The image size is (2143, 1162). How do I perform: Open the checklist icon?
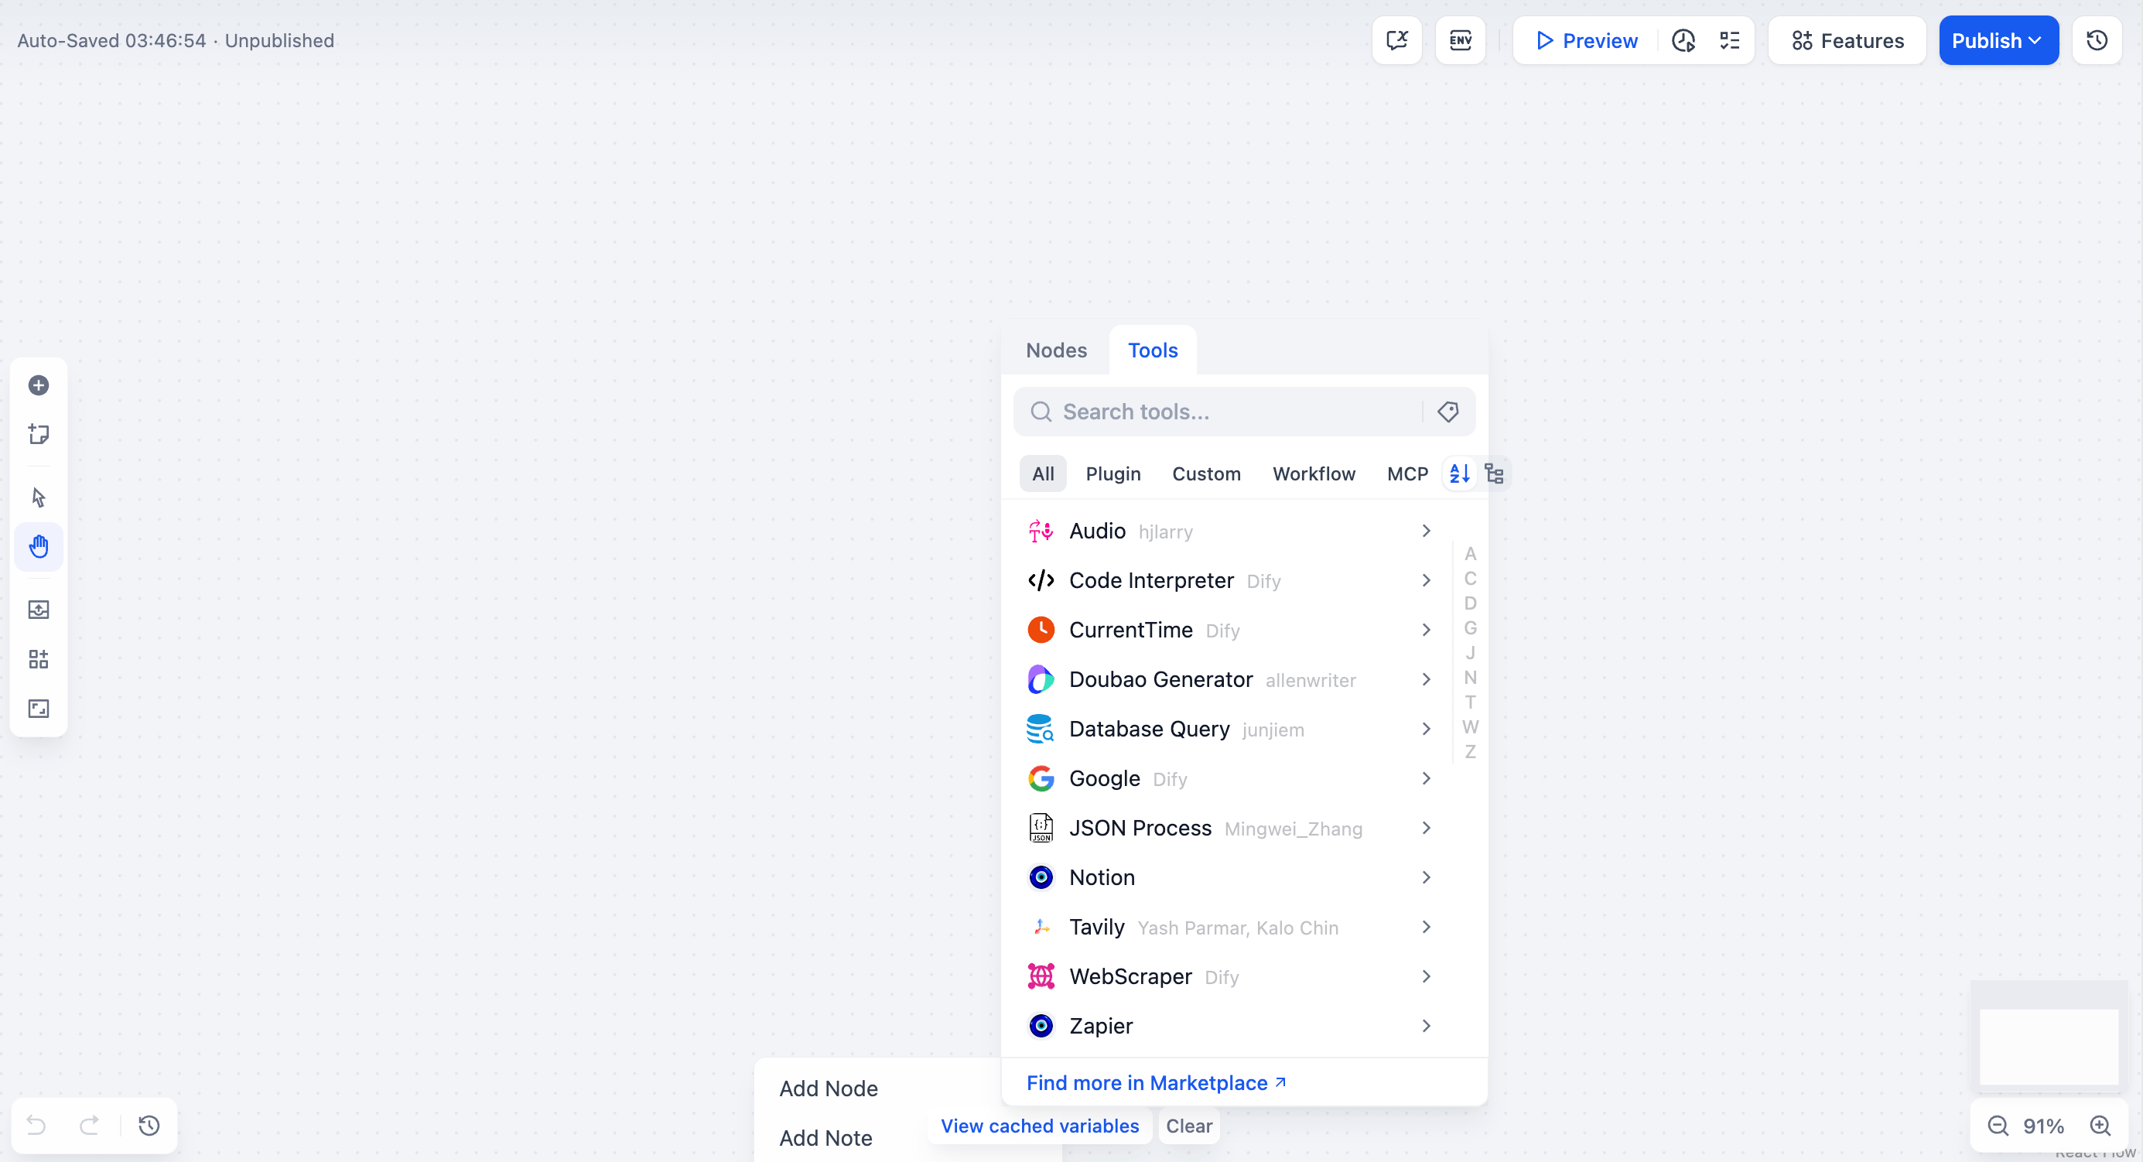[1730, 40]
